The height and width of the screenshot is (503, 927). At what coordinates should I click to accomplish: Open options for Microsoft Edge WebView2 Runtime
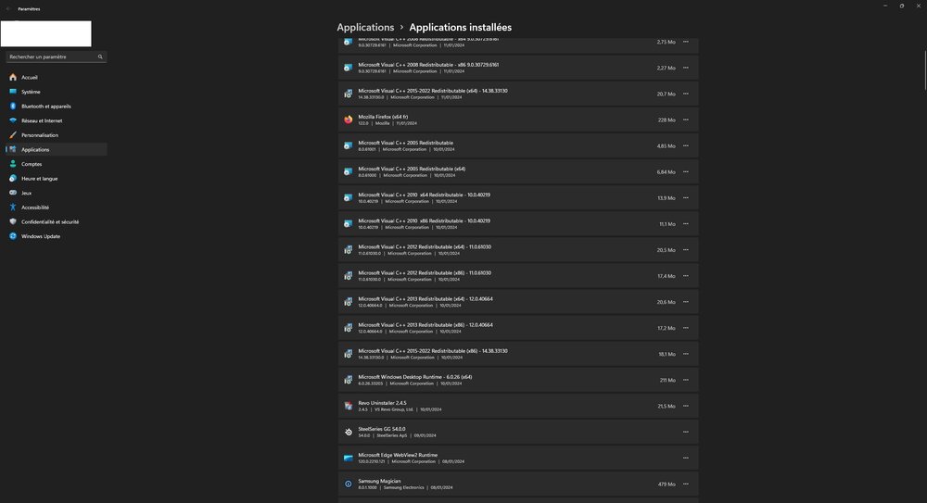[x=686, y=458]
